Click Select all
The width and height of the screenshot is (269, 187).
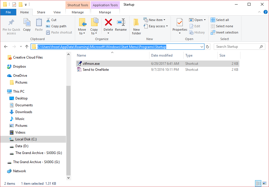220,20
